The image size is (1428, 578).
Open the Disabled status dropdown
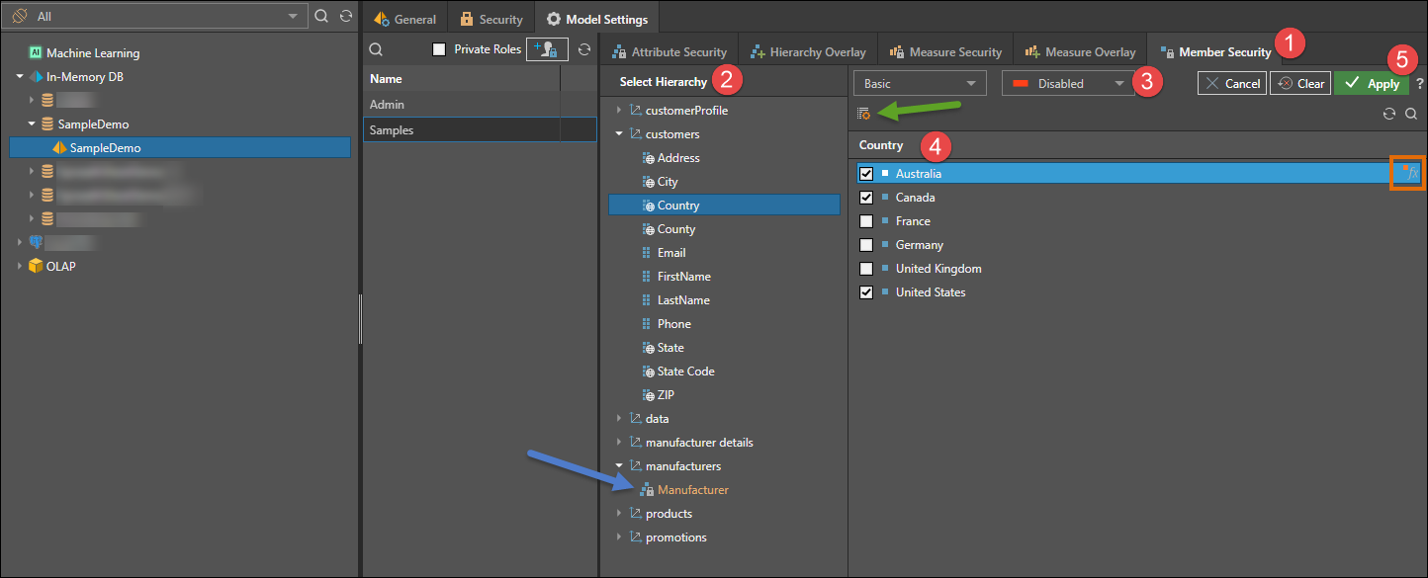tap(1068, 84)
